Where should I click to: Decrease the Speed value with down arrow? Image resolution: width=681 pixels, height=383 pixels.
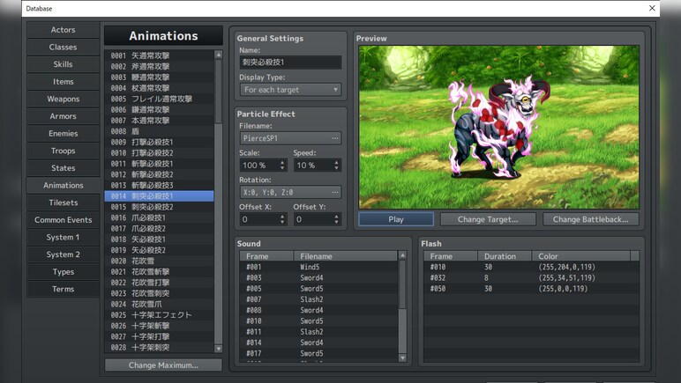pyautogui.click(x=337, y=168)
